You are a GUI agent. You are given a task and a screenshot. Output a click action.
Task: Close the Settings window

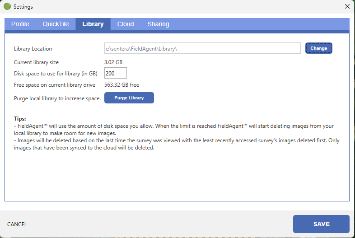[347, 7]
